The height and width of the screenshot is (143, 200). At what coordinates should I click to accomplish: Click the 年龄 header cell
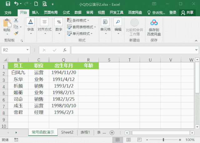[x=88, y=66]
